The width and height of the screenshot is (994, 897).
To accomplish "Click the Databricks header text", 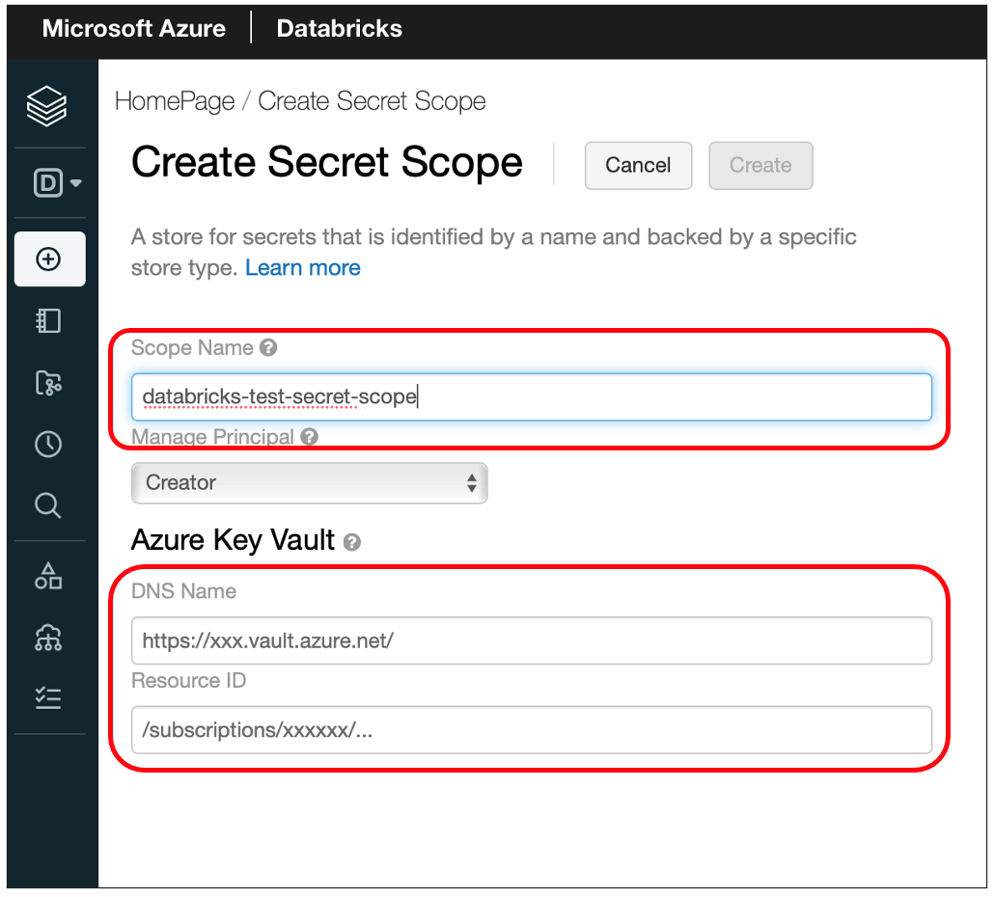I will tap(339, 29).
